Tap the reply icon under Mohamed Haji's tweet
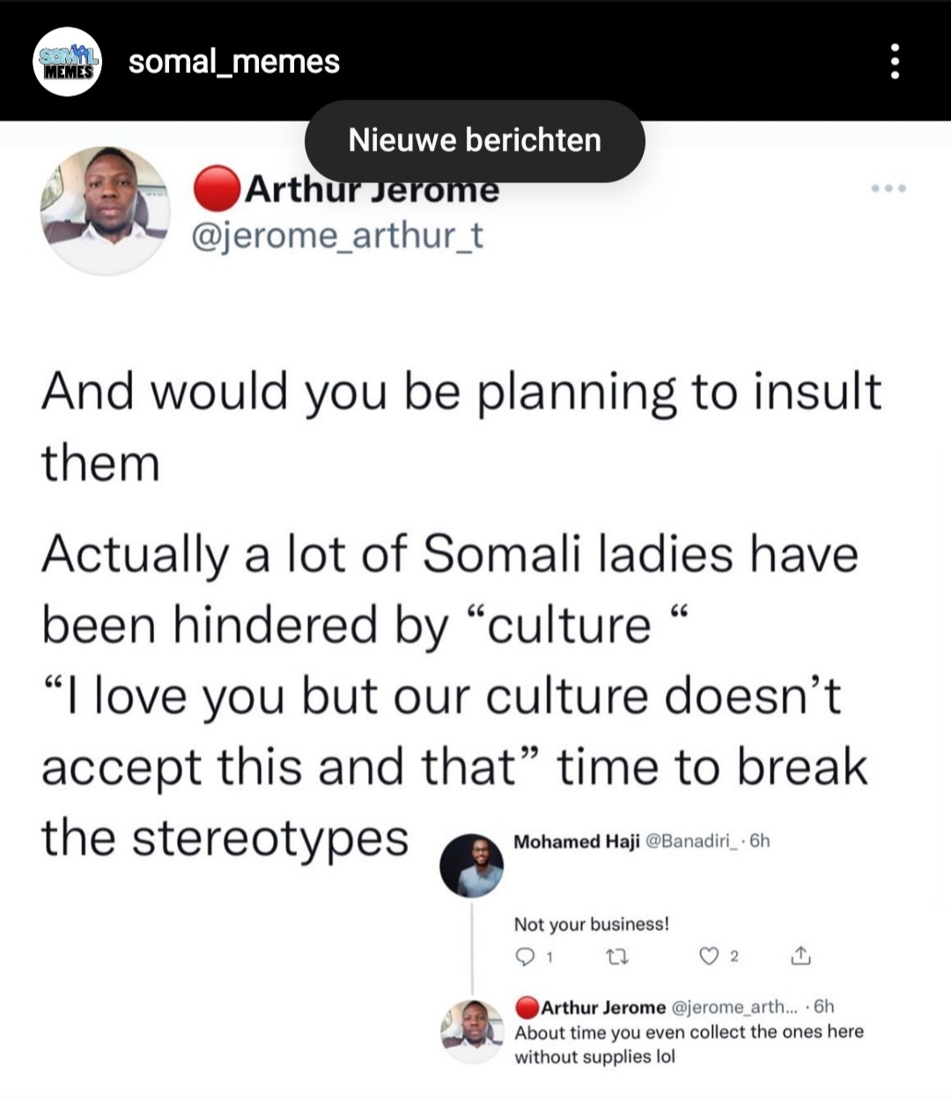951x1099 pixels. coord(525,956)
